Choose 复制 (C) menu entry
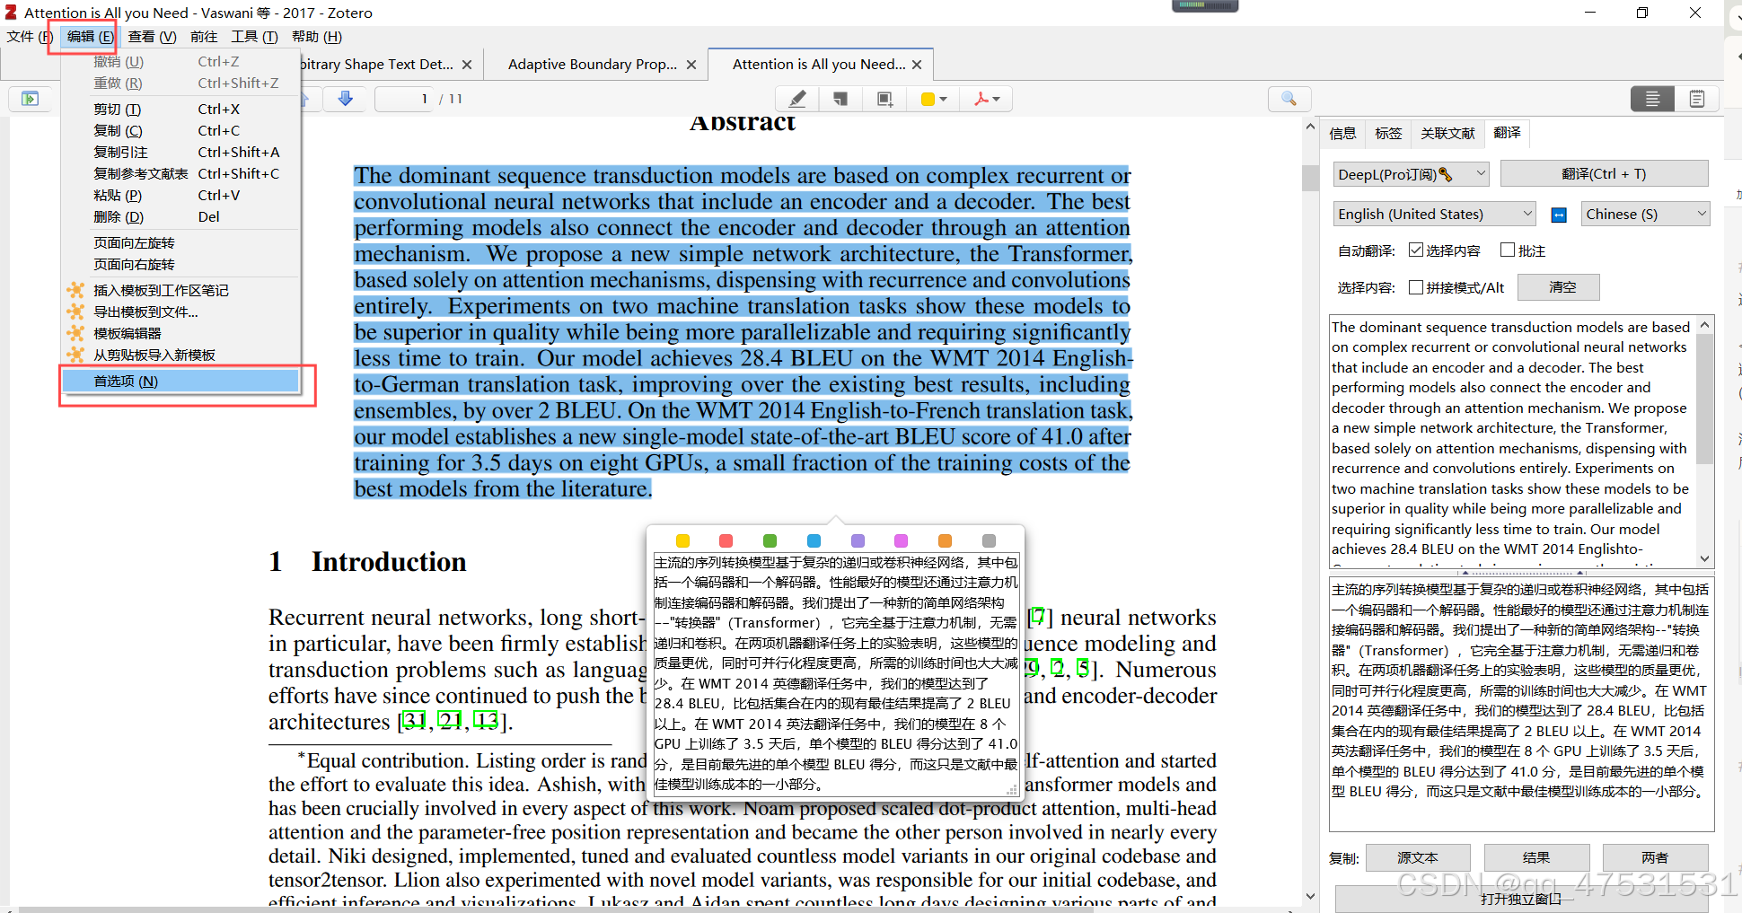The image size is (1742, 913). tap(180, 131)
